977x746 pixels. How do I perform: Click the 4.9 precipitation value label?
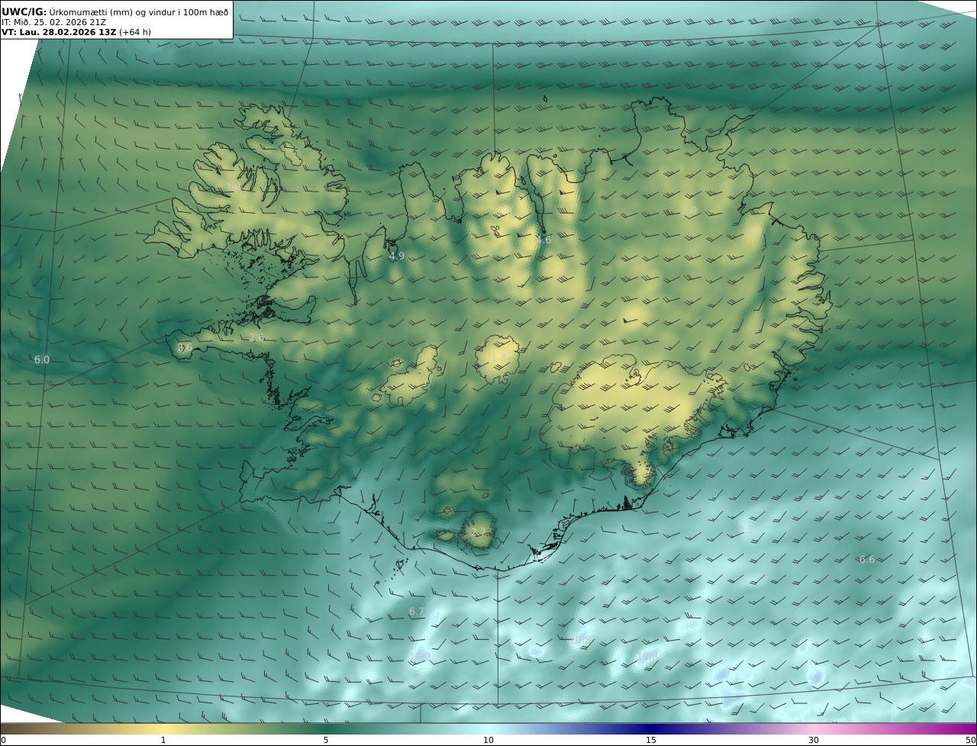(x=397, y=256)
